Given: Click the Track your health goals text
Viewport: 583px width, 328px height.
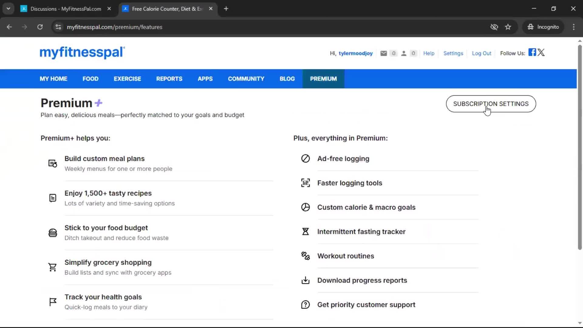Looking at the screenshot, I should point(103,297).
